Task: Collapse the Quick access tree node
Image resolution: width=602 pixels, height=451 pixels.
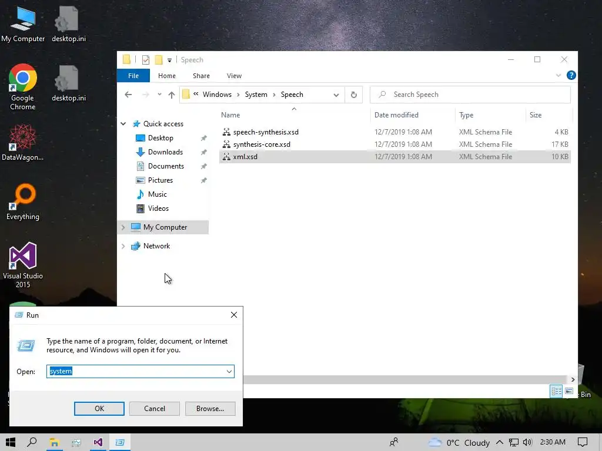Action: [123, 123]
